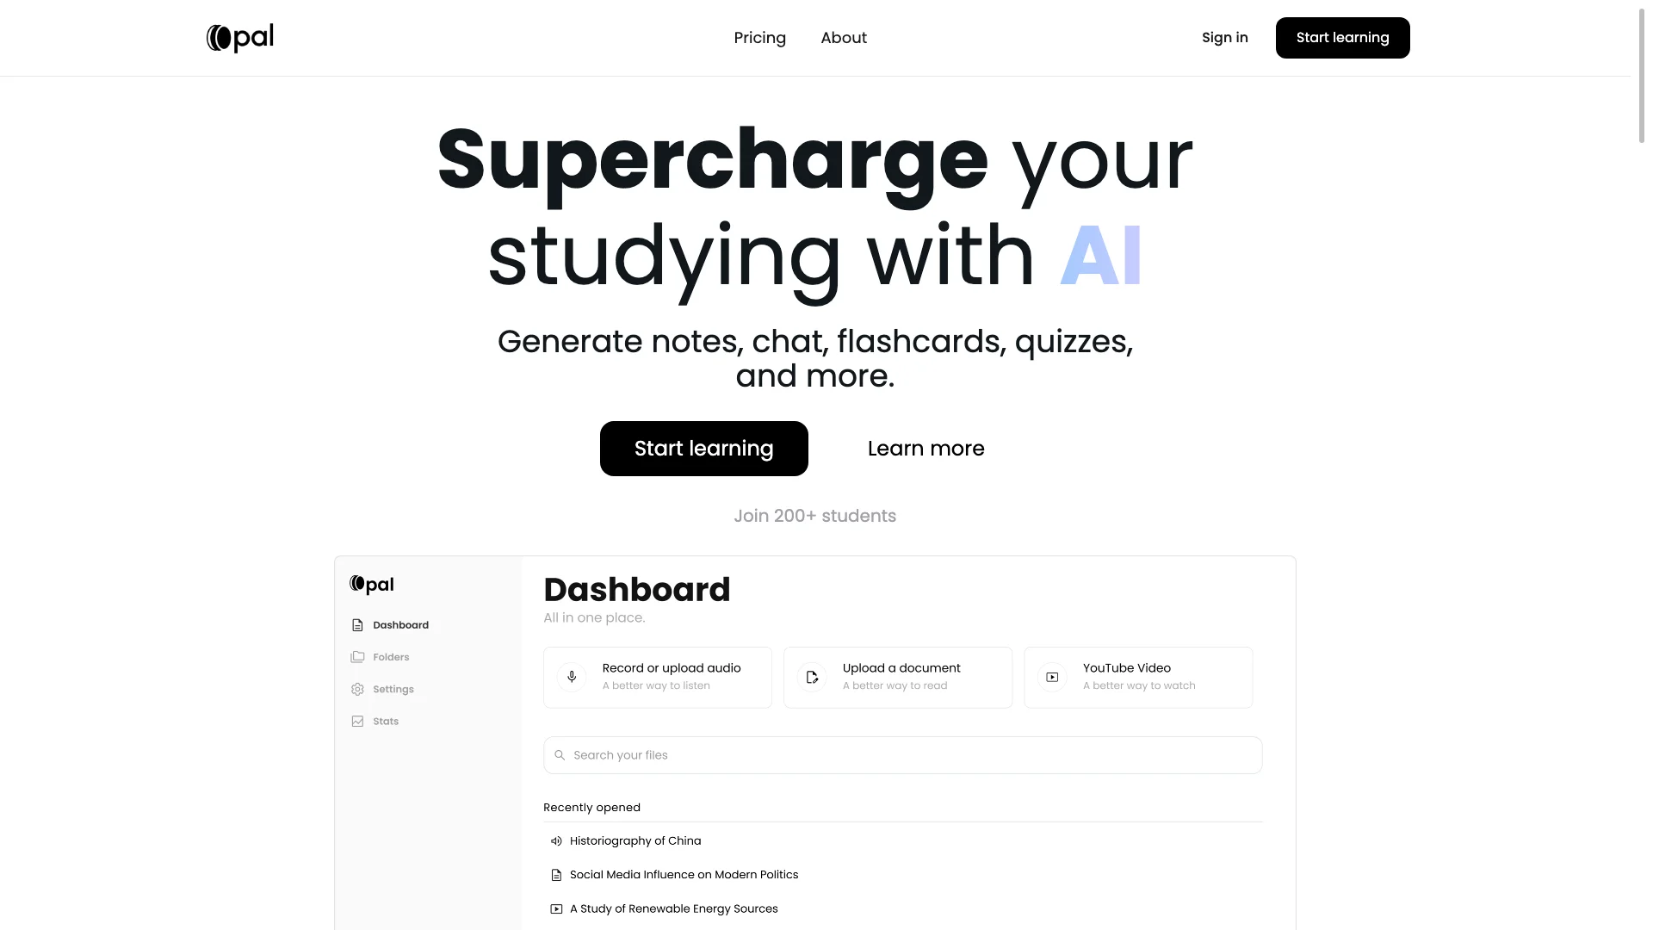
Task: Click the Opal logo icon top left
Action: (x=217, y=36)
